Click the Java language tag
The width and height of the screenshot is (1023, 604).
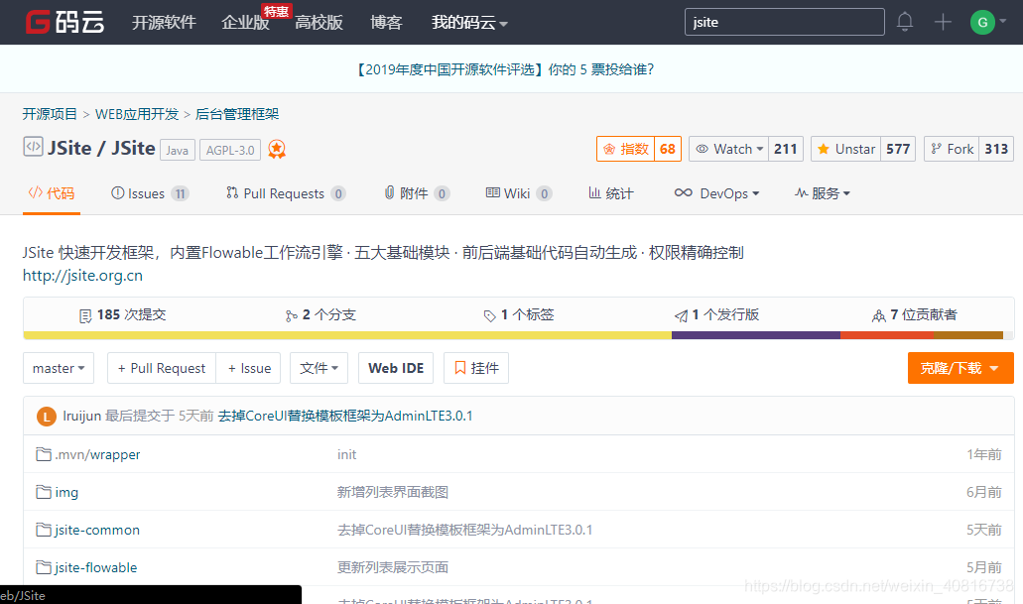click(177, 150)
